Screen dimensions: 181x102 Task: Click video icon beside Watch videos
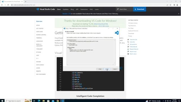[x=128, y=54]
